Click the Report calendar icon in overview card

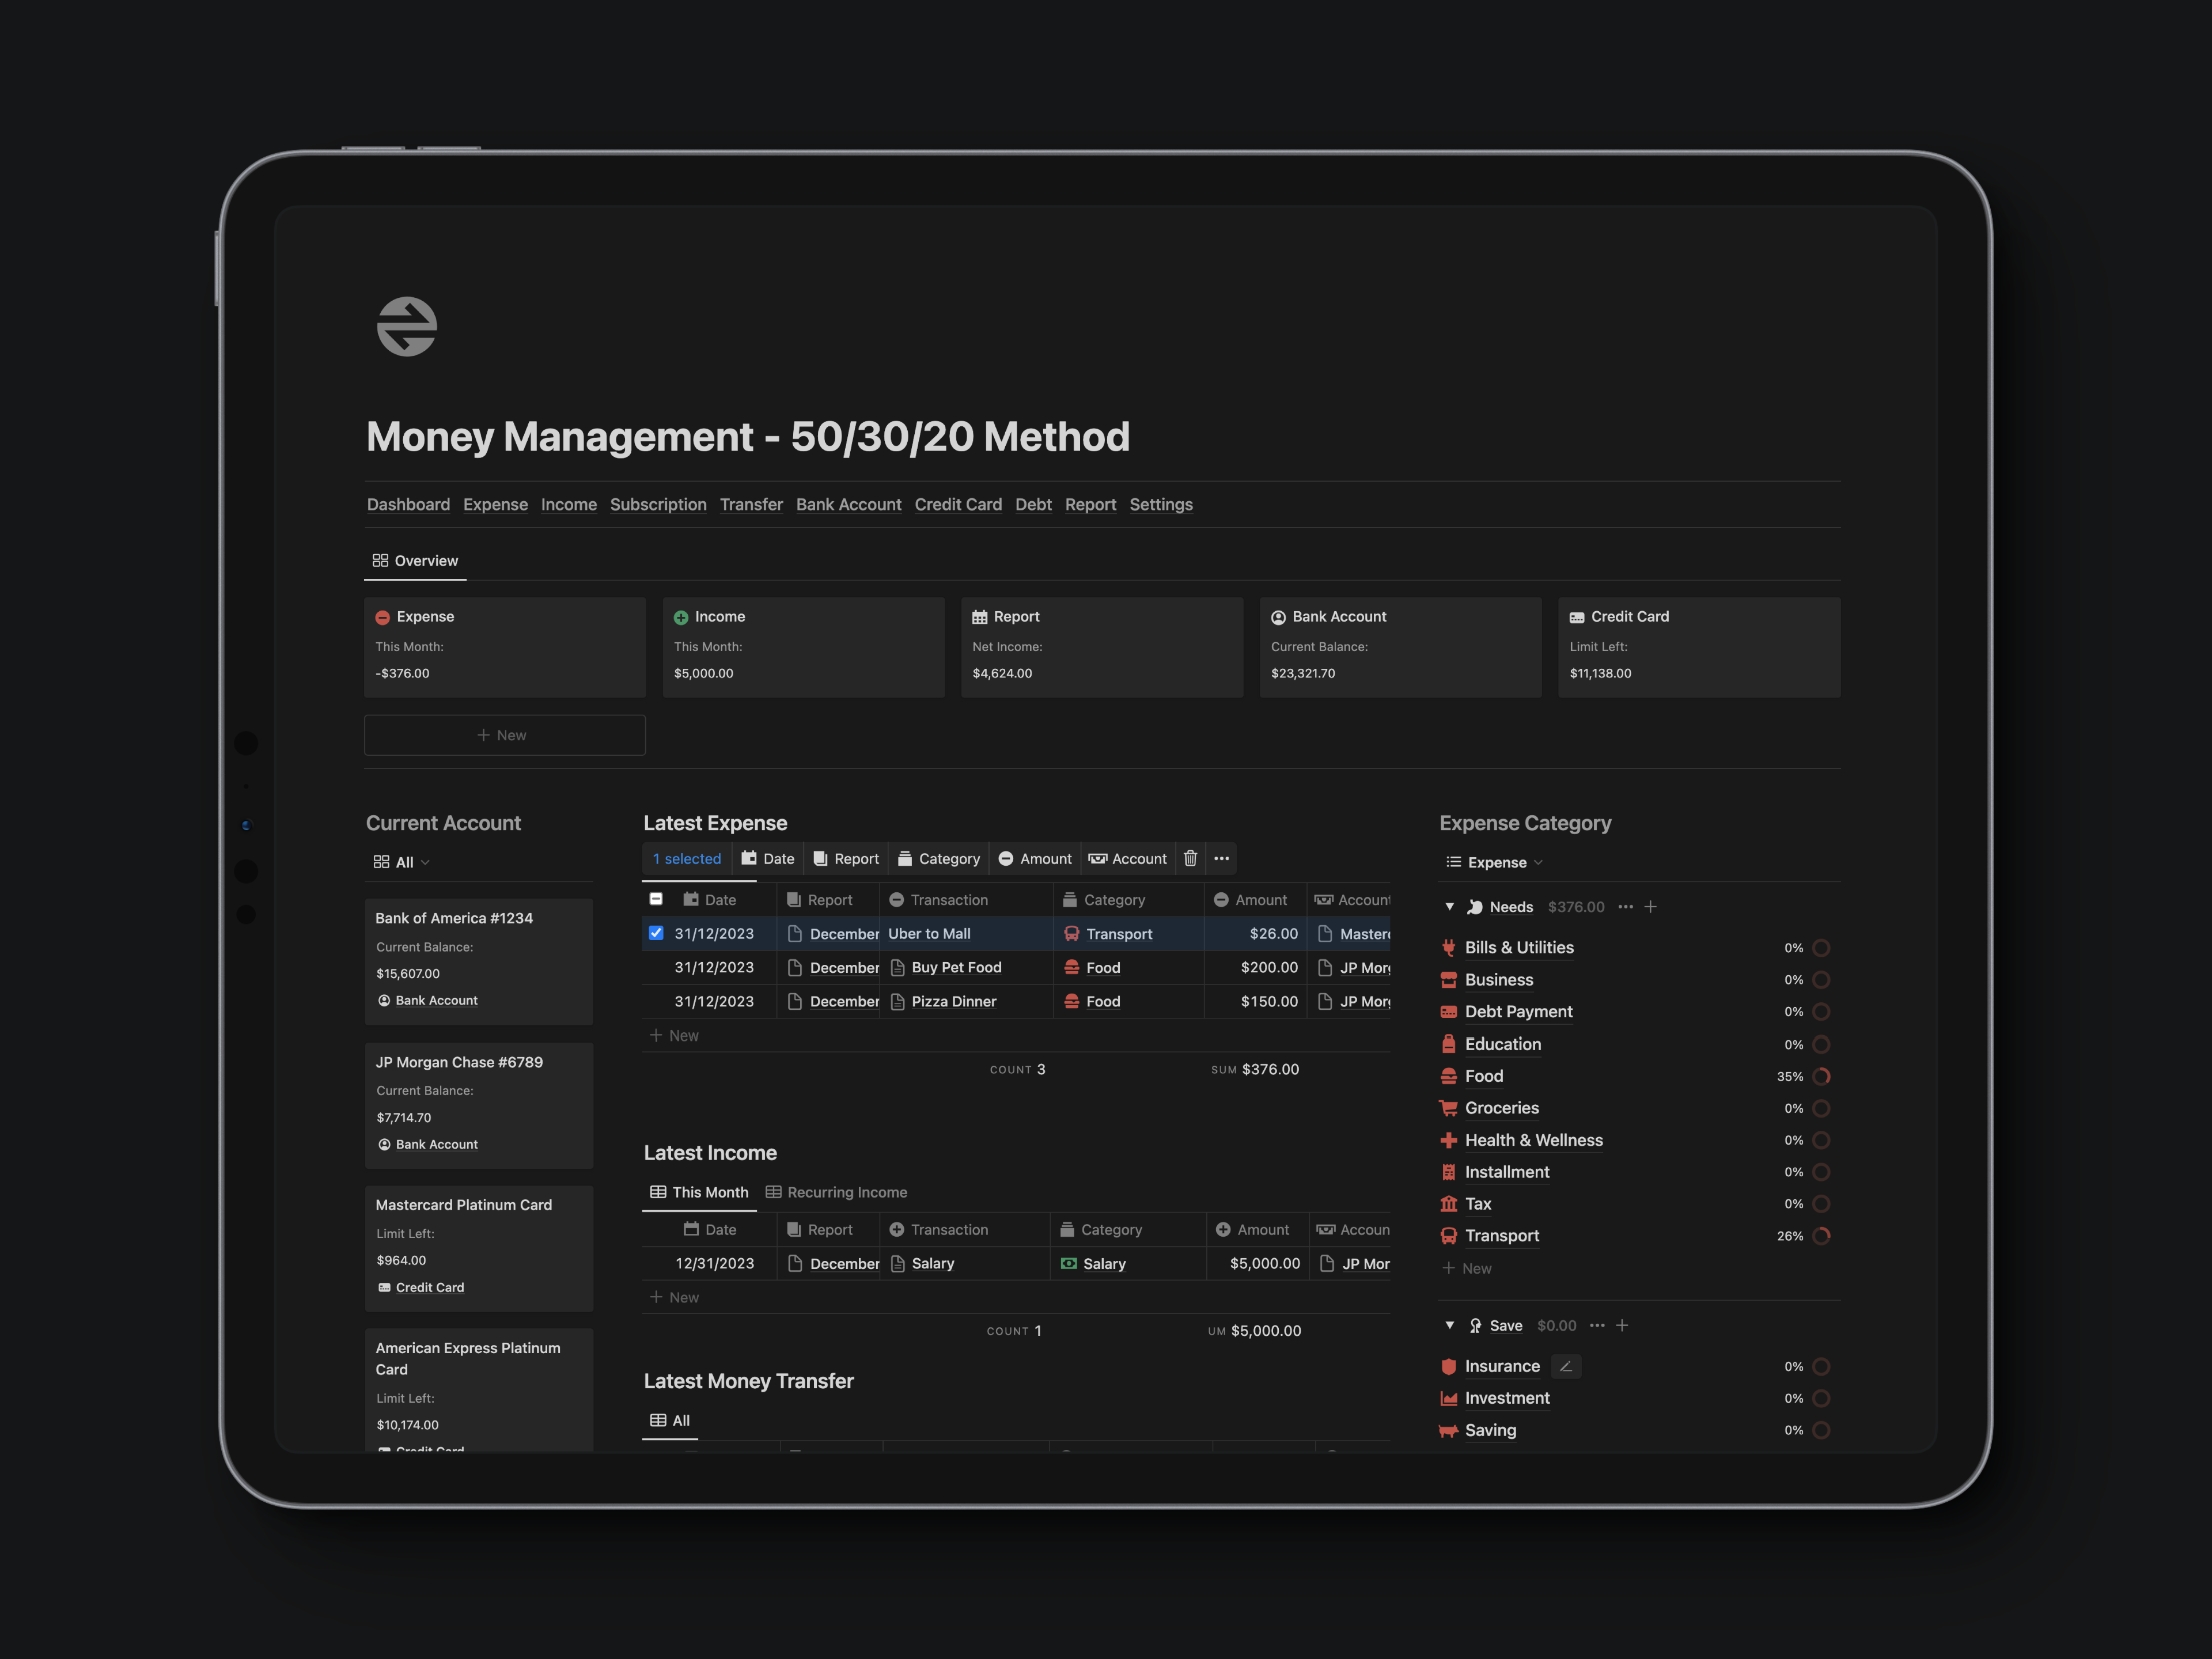[x=980, y=617]
